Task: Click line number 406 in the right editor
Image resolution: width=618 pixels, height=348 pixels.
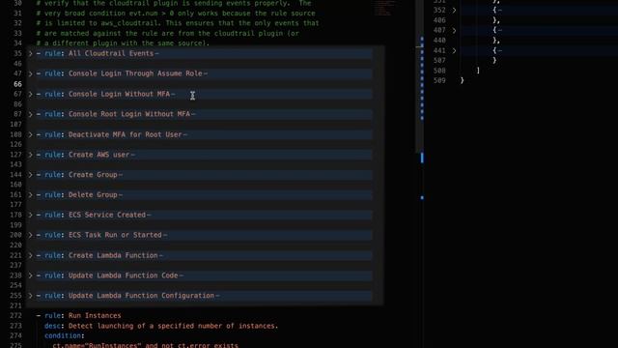Action: point(439,20)
